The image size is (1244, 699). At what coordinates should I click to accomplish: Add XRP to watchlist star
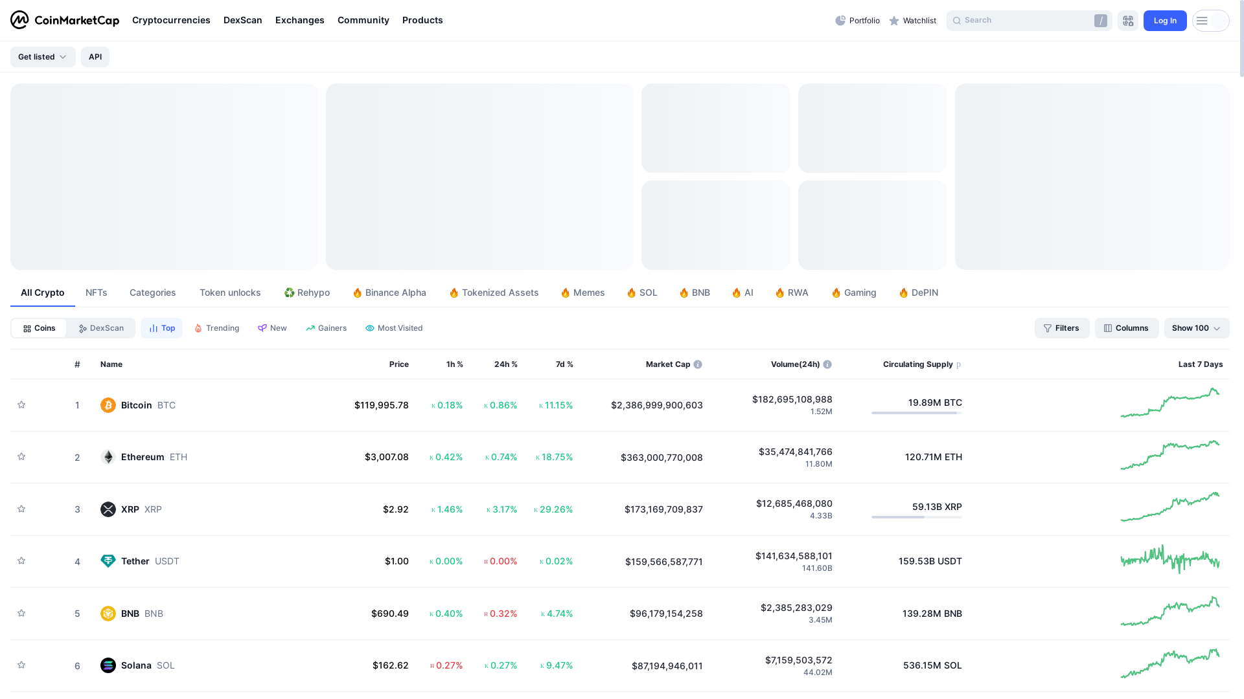pos(21,509)
